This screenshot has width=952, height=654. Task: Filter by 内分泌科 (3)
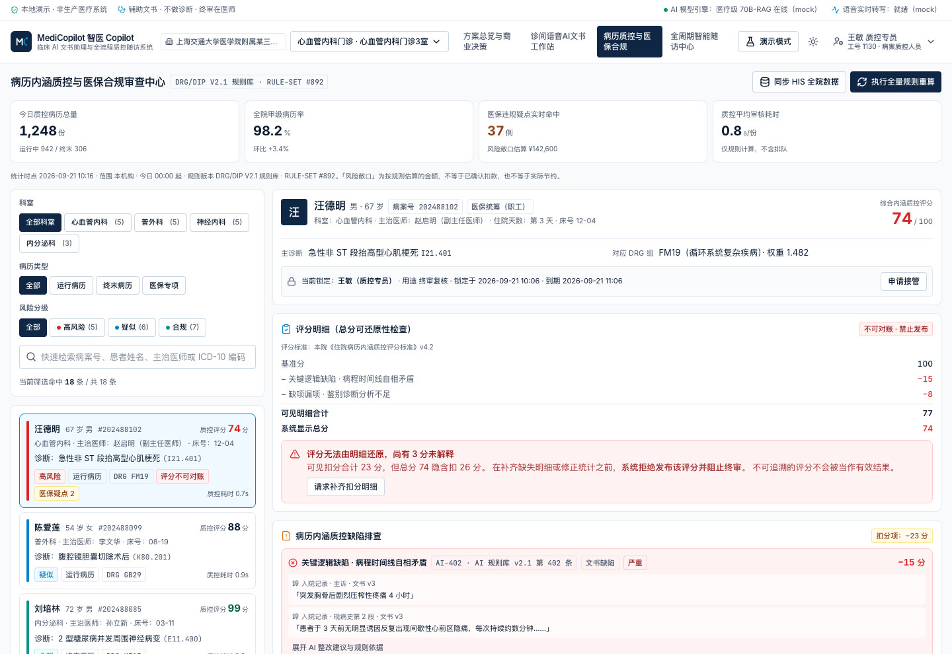[50, 244]
